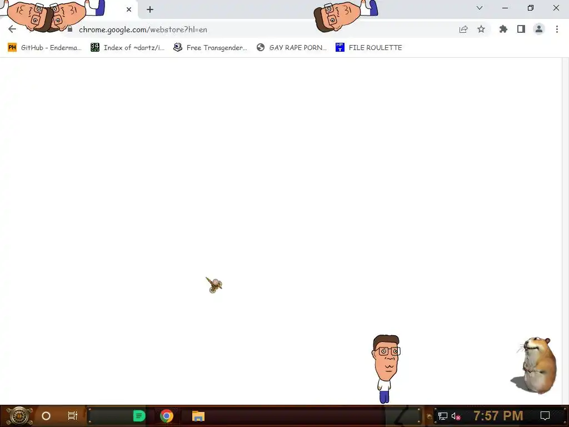View site information via the lock icon

pos(70,29)
